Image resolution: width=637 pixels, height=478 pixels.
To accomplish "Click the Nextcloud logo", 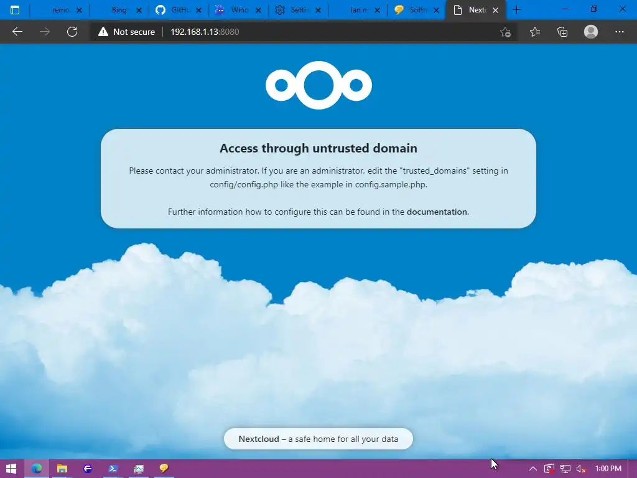I will pyautogui.click(x=318, y=85).
